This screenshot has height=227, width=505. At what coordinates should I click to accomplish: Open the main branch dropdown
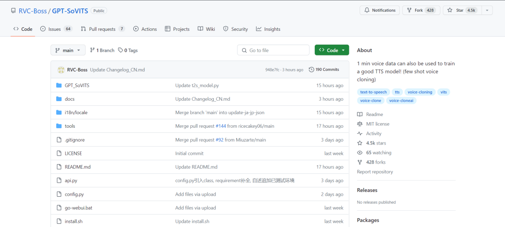click(68, 50)
